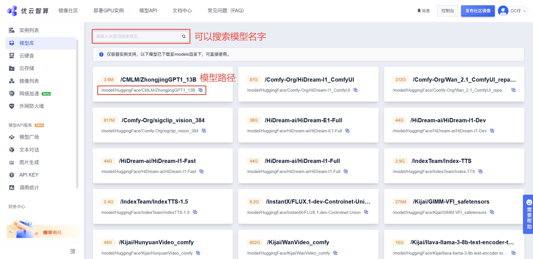533x259 pixels.
Task: Click the 图片生成 image icon
Action: [12, 162]
